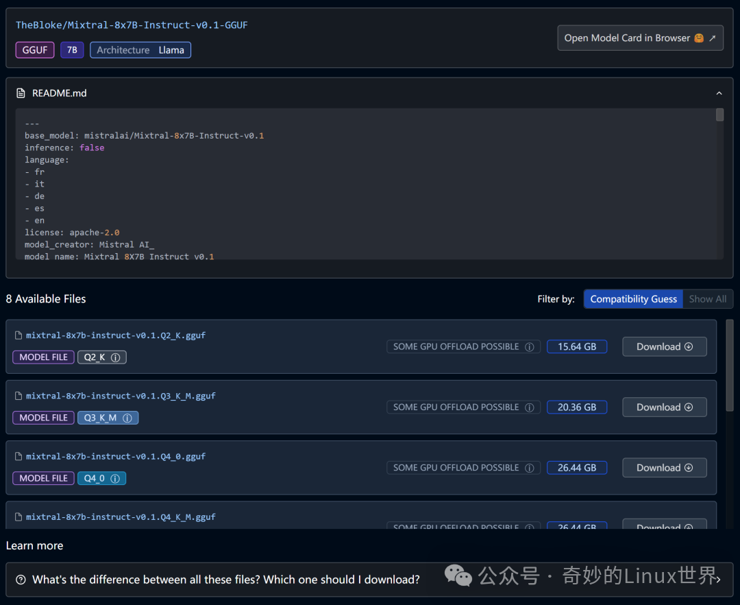Click file icon beside Q4_0.gguf
This screenshot has width=740, height=605.
click(x=18, y=456)
